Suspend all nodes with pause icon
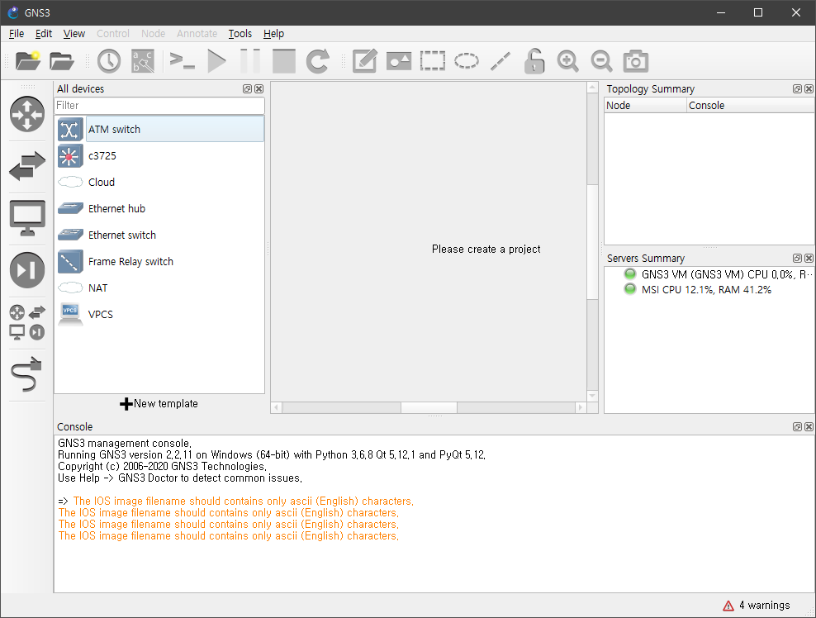This screenshot has height=618, width=816. click(250, 61)
